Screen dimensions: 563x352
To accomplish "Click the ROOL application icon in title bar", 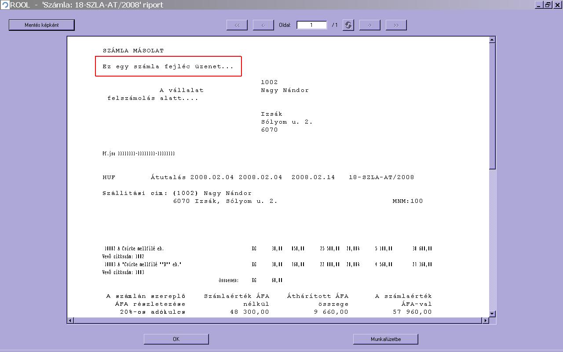I will (x=5, y=5).
